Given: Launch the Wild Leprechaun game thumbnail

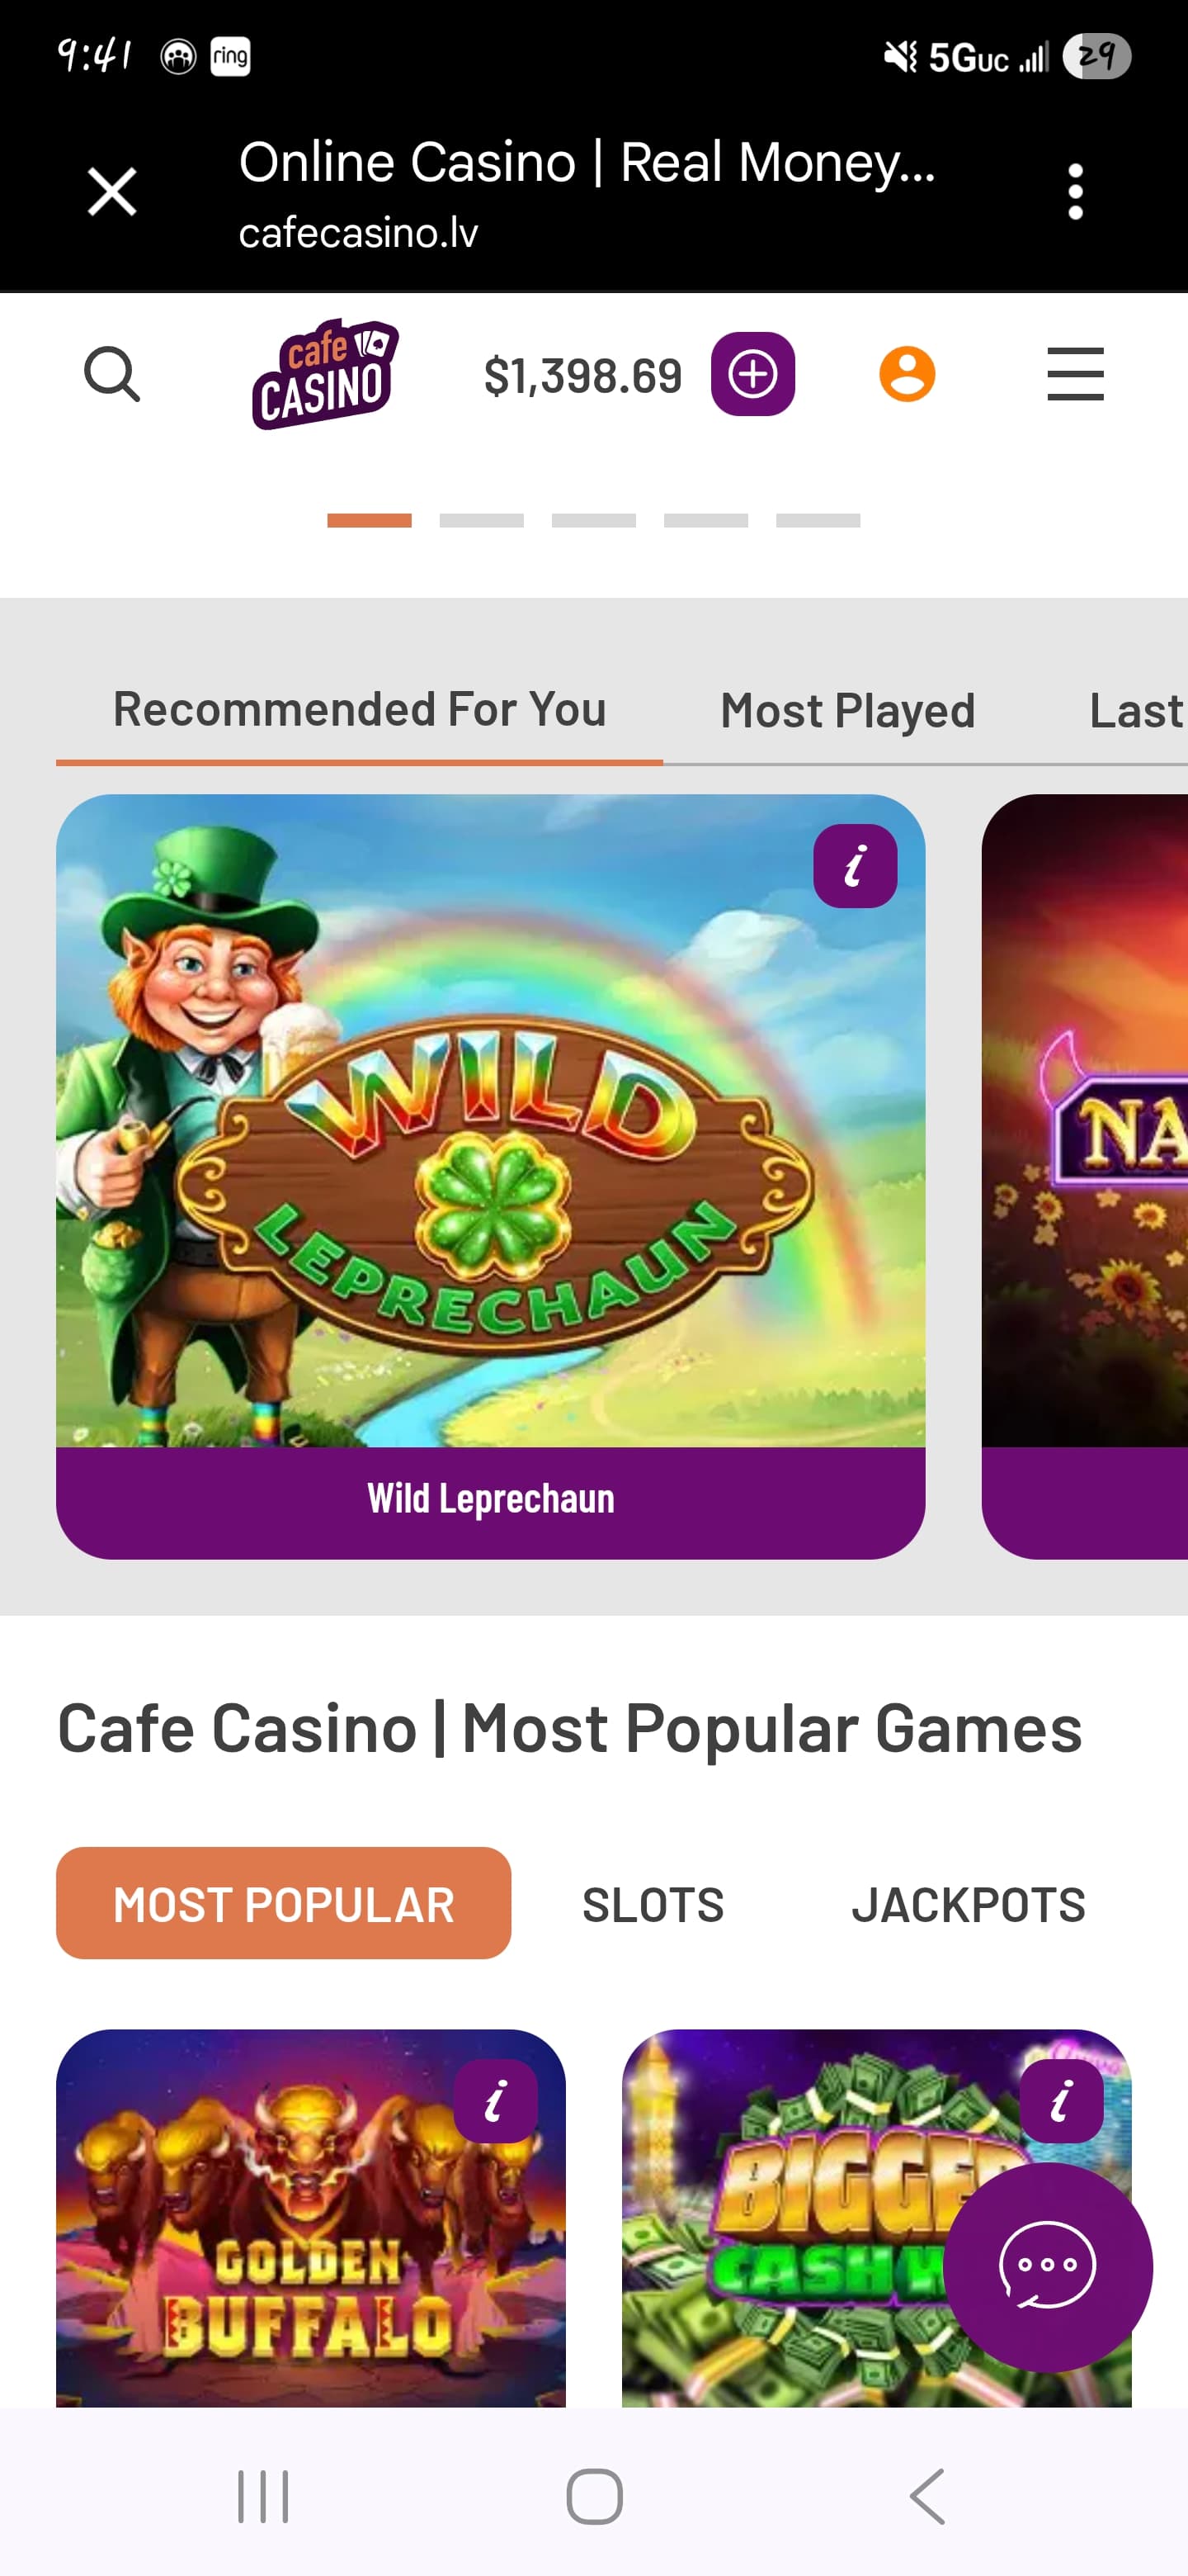Looking at the screenshot, I should point(491,1120).
